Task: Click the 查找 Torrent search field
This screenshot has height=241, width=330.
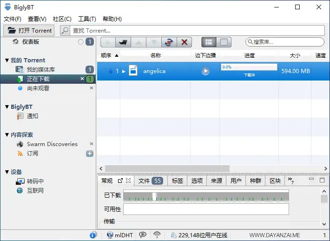Action: 195,31
